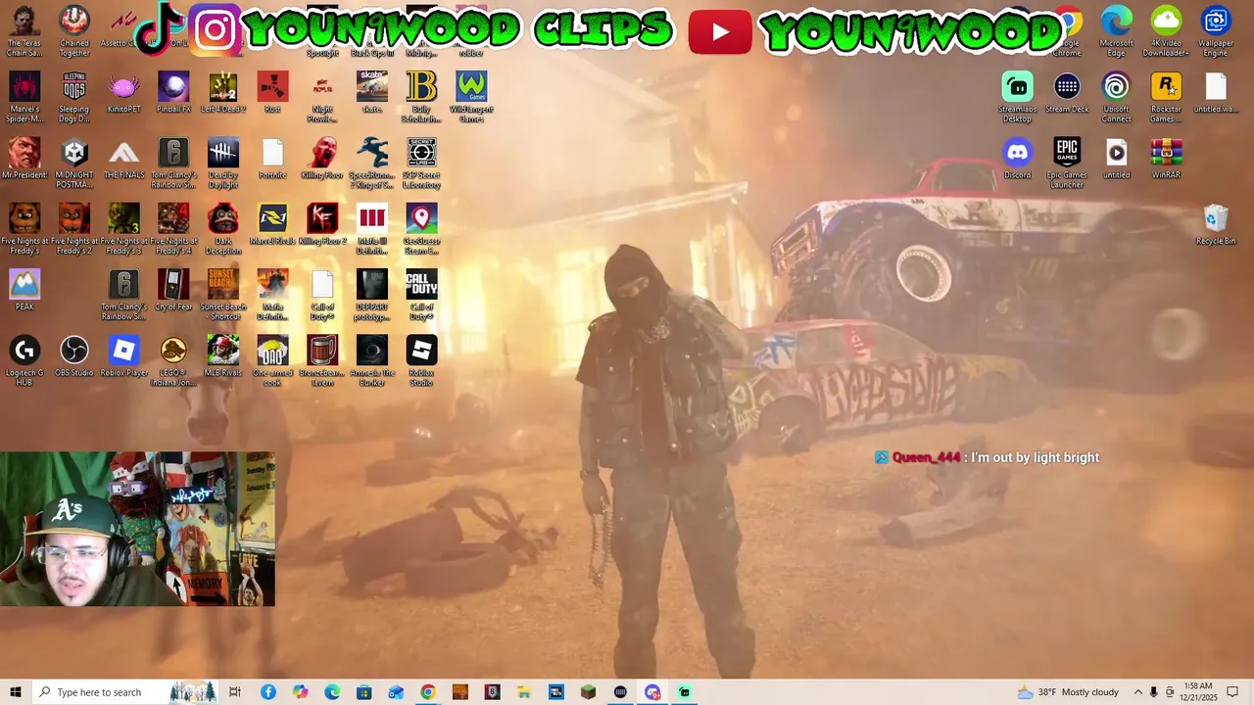Open the weather widget showing 38°F
Screen dimensions: 1254x705
pos(1068,692)
